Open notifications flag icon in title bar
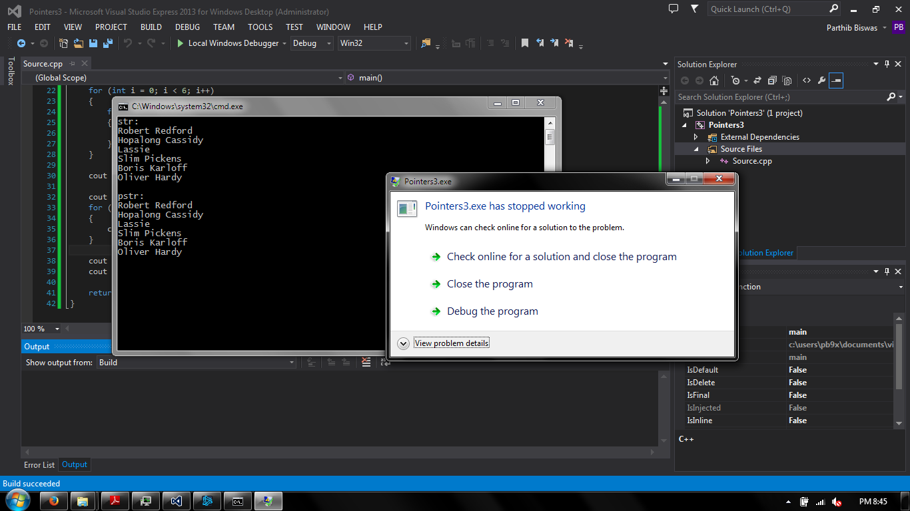The height and width of the screenshot is (511, 910). click(695, 9)
